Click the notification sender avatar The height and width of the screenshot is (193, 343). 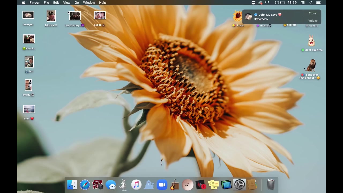[248, 17]
